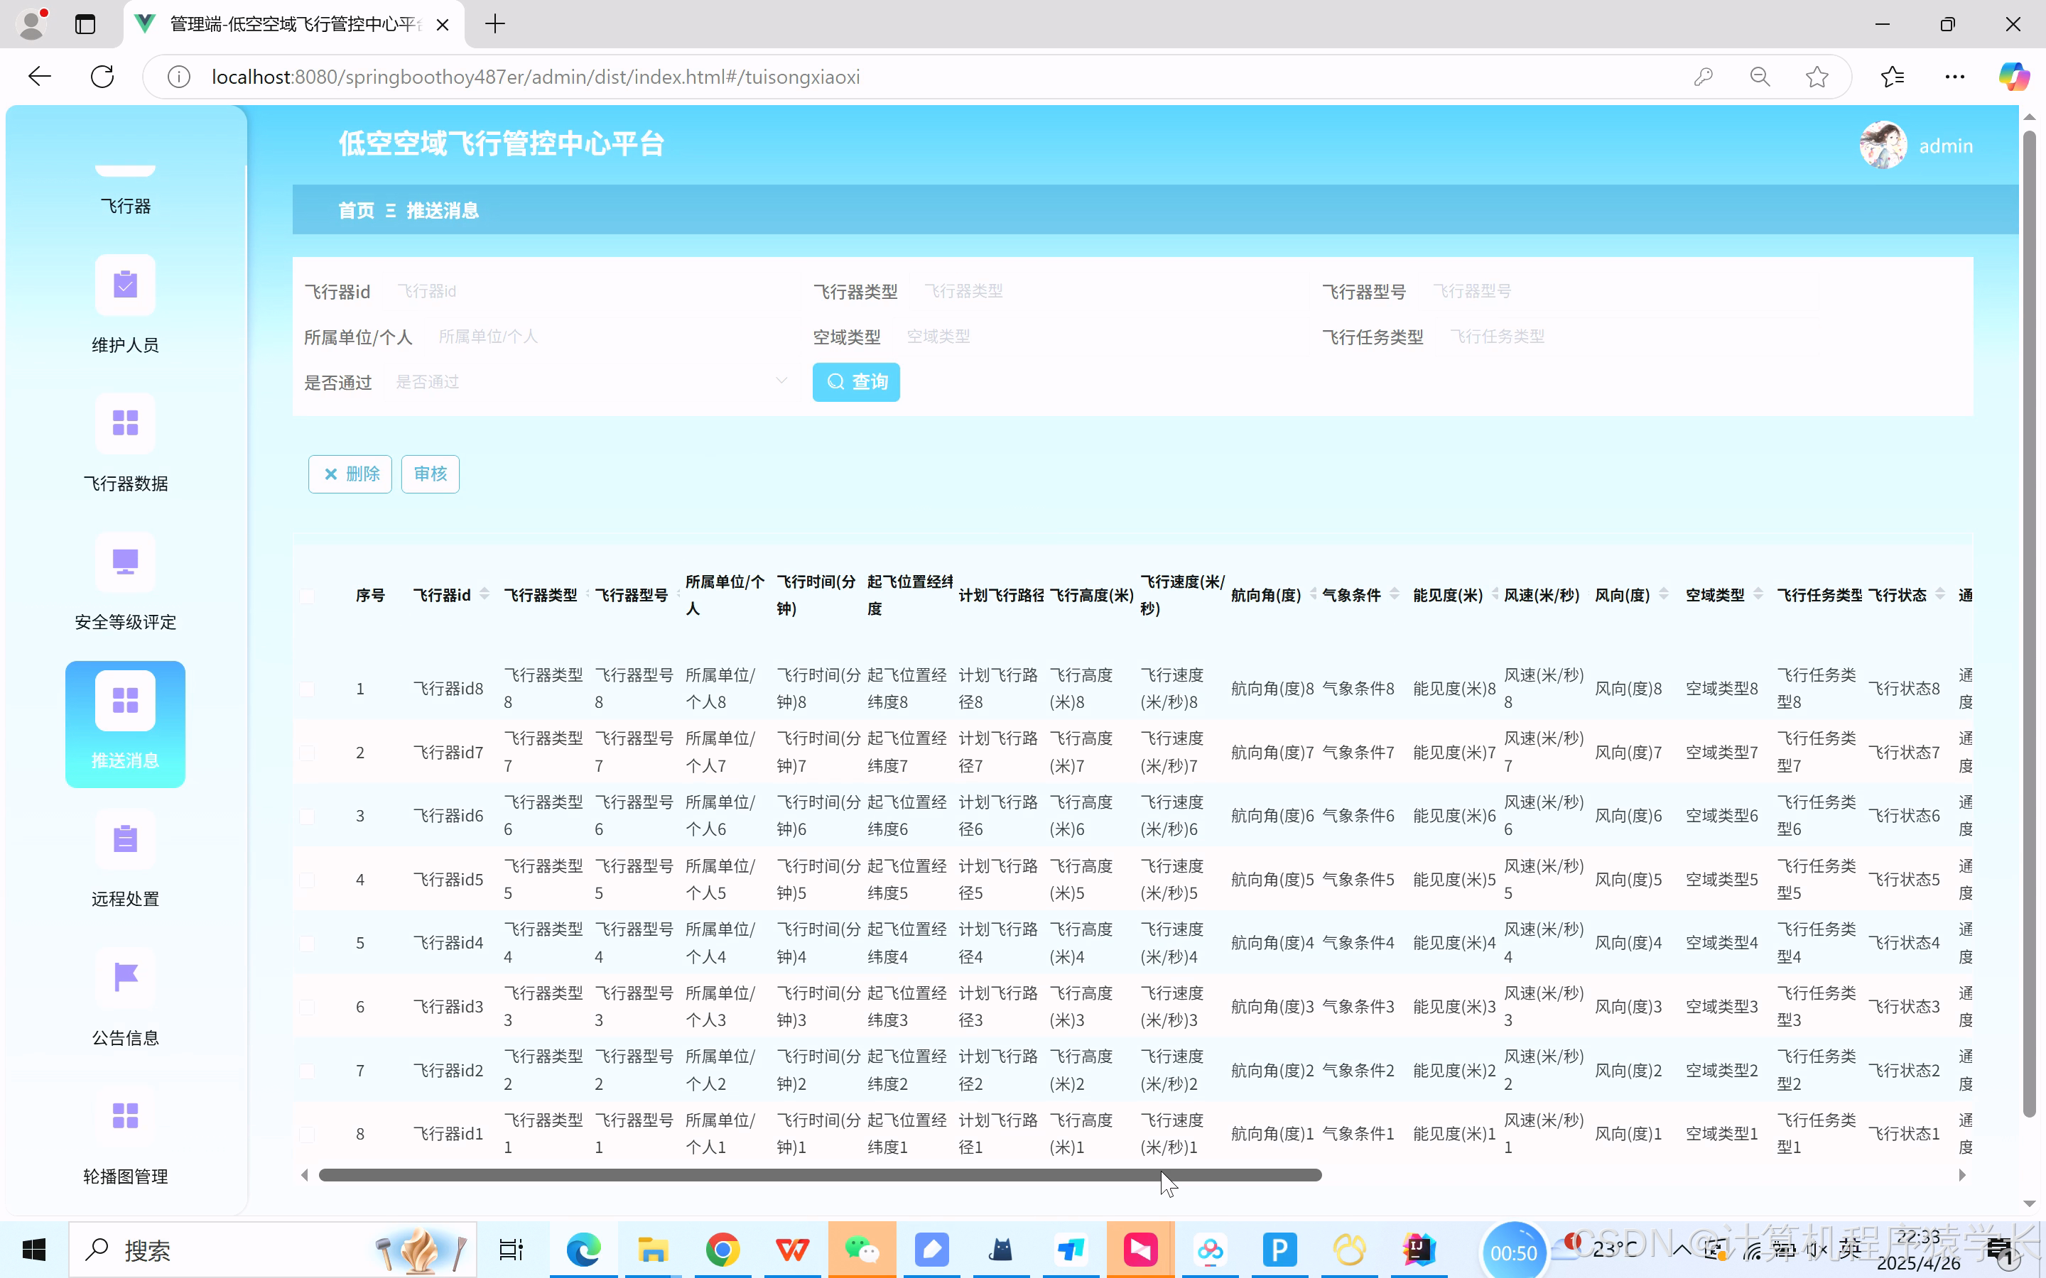Sort by the 飞行器id column arrows
2046x1278 pixels.
click(485, 594)
